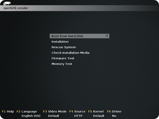This screenshot has width=159, height=119.
Task: Launch Memory Test option
Action: coord(62,64)
